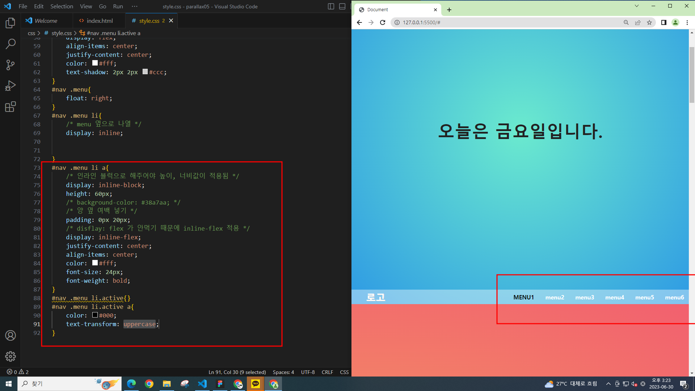This screenshot has height=391, width=695.
Task: Open Source Control view
Action: point(10,65)
